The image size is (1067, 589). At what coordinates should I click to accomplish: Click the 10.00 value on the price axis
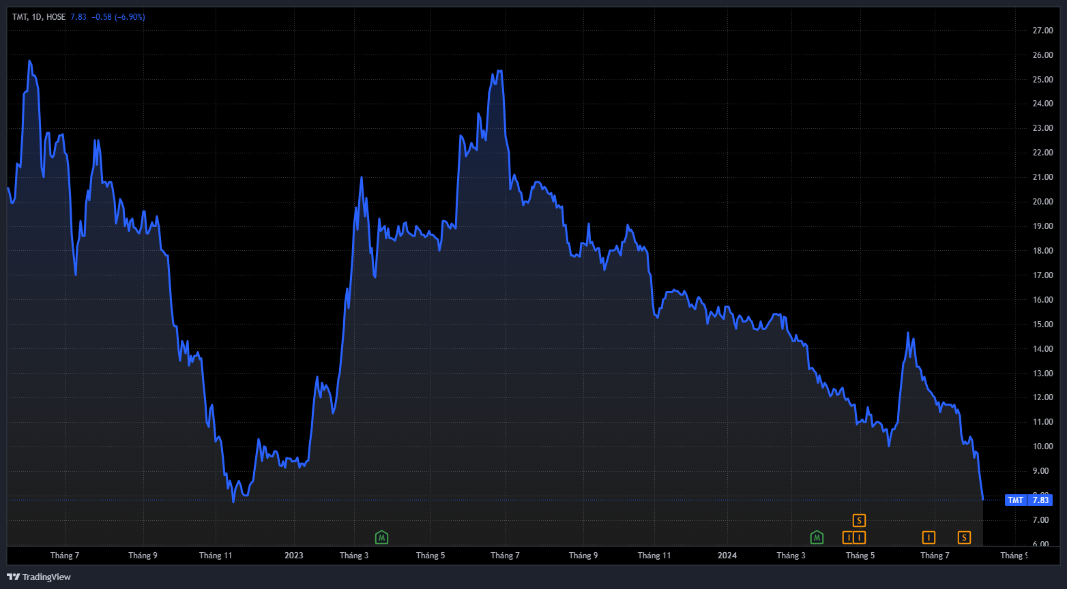[1042, 447]
